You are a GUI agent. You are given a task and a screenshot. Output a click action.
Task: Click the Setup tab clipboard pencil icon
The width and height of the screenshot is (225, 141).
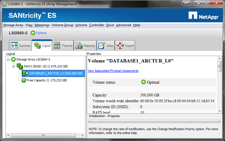coord(102,46)
